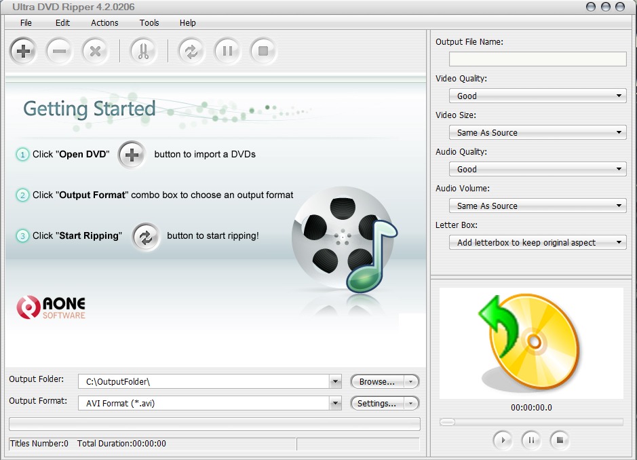Pause the preview playback

click(531, 440)
